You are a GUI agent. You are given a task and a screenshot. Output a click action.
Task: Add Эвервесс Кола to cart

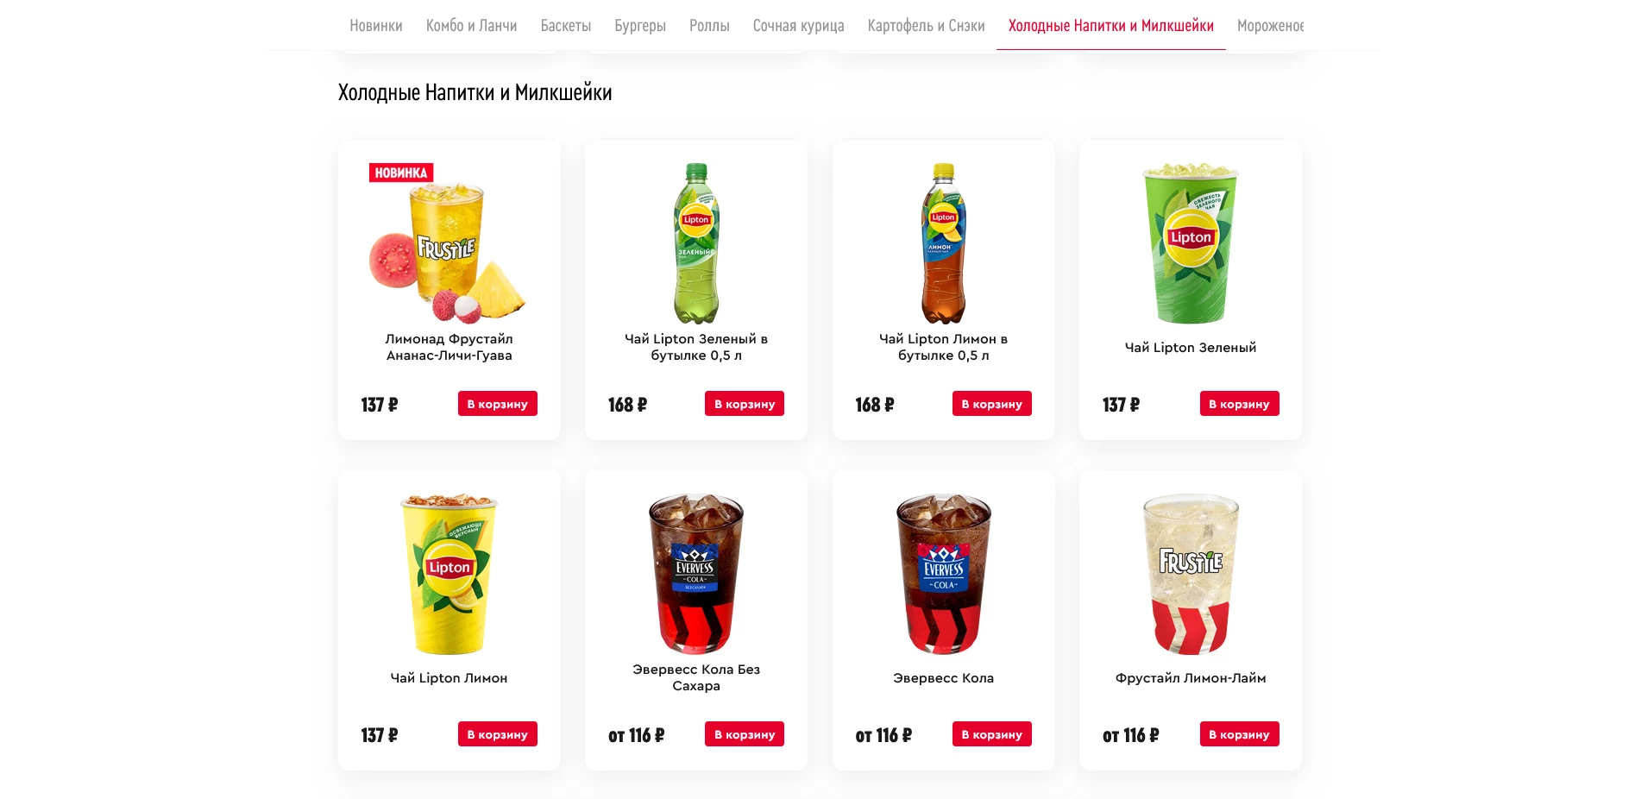coord(992,734)
